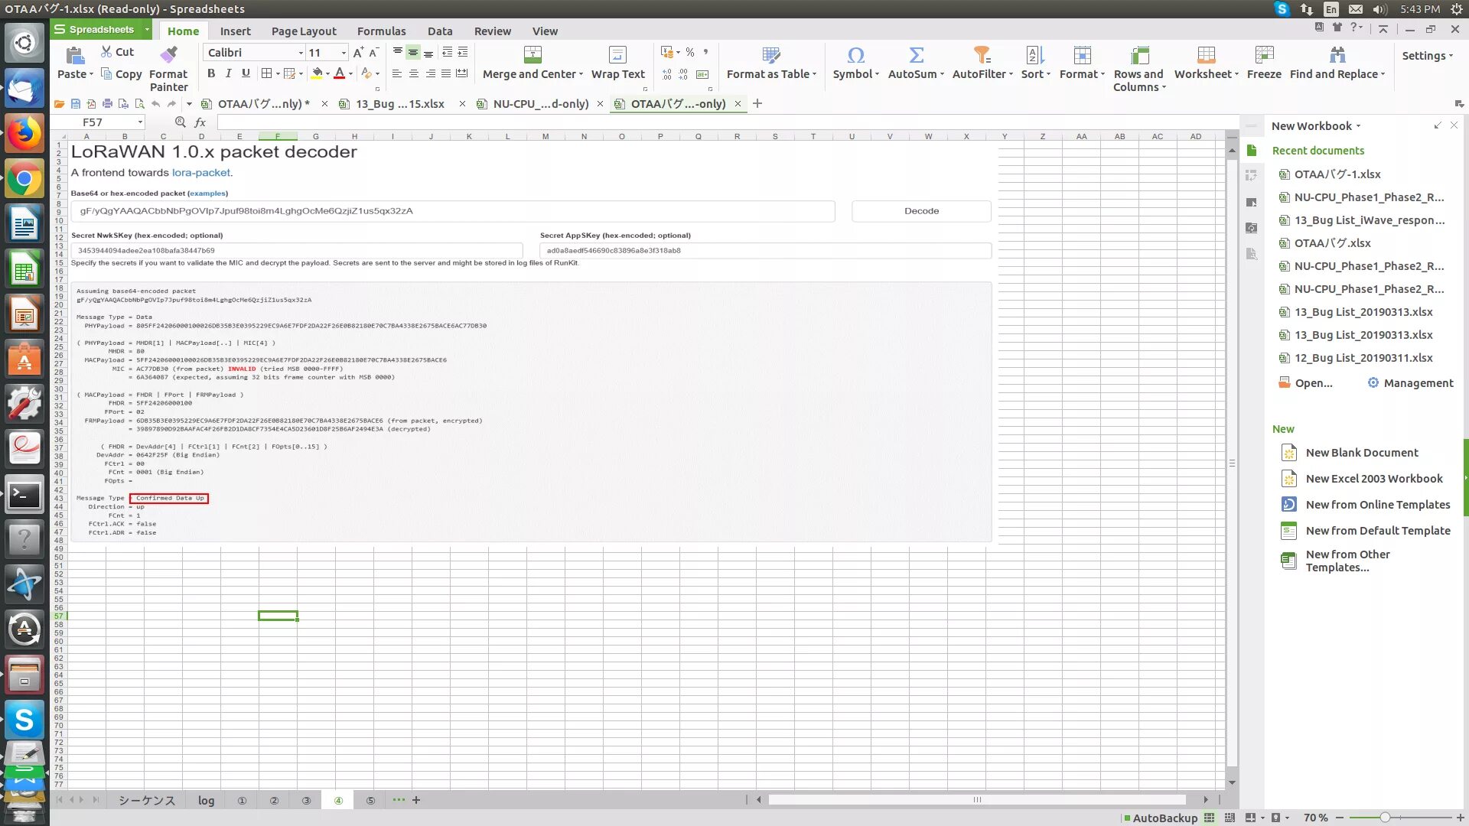Click the Wrap Text icon
The image size is (1469, 826).
pos(617,55)
